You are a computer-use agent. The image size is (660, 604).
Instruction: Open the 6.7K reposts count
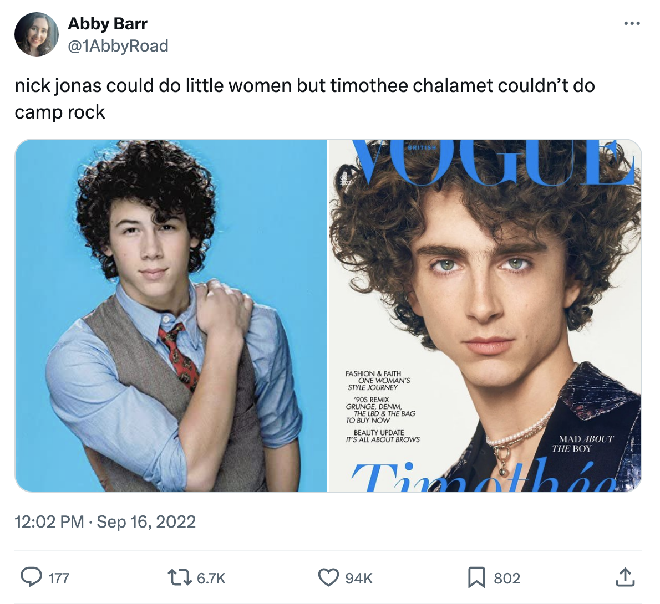[x=211, y=579]
